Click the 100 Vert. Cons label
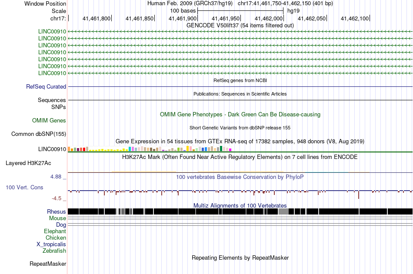 point(24,188)
